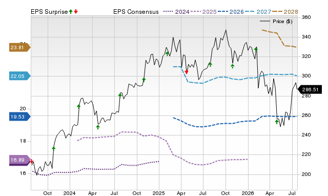Click the Oct axis label left of 2024
The image size is (328, 196).
[48, 193]
